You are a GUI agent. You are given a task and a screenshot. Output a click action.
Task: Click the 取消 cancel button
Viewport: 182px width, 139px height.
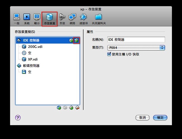(143, 118)
